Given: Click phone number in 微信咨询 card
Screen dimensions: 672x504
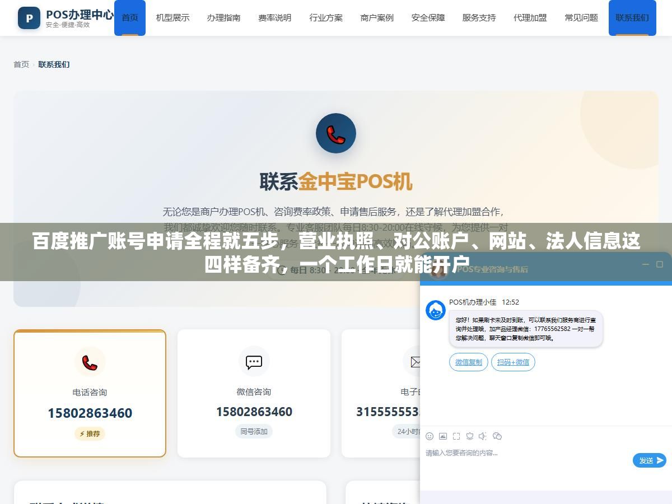Looking at the screenshot, I should click(254, 412).
